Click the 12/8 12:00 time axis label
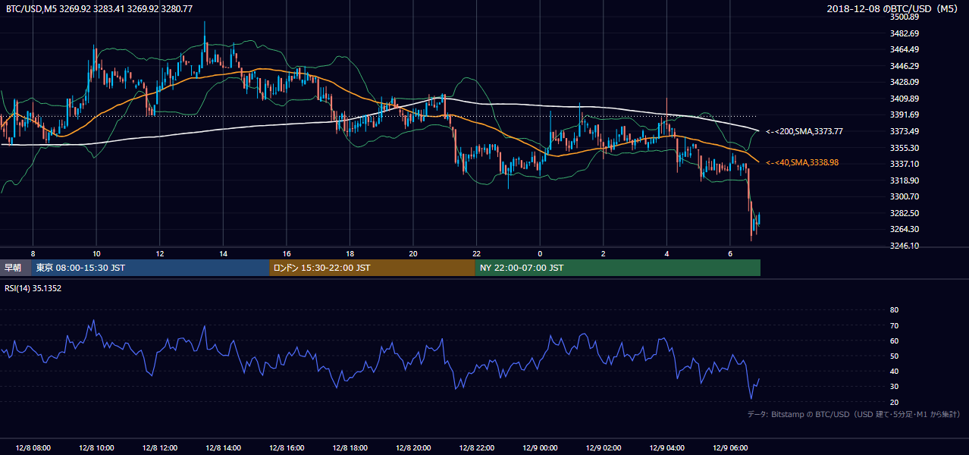The image size is (969, 455). [x=159, y=448]
